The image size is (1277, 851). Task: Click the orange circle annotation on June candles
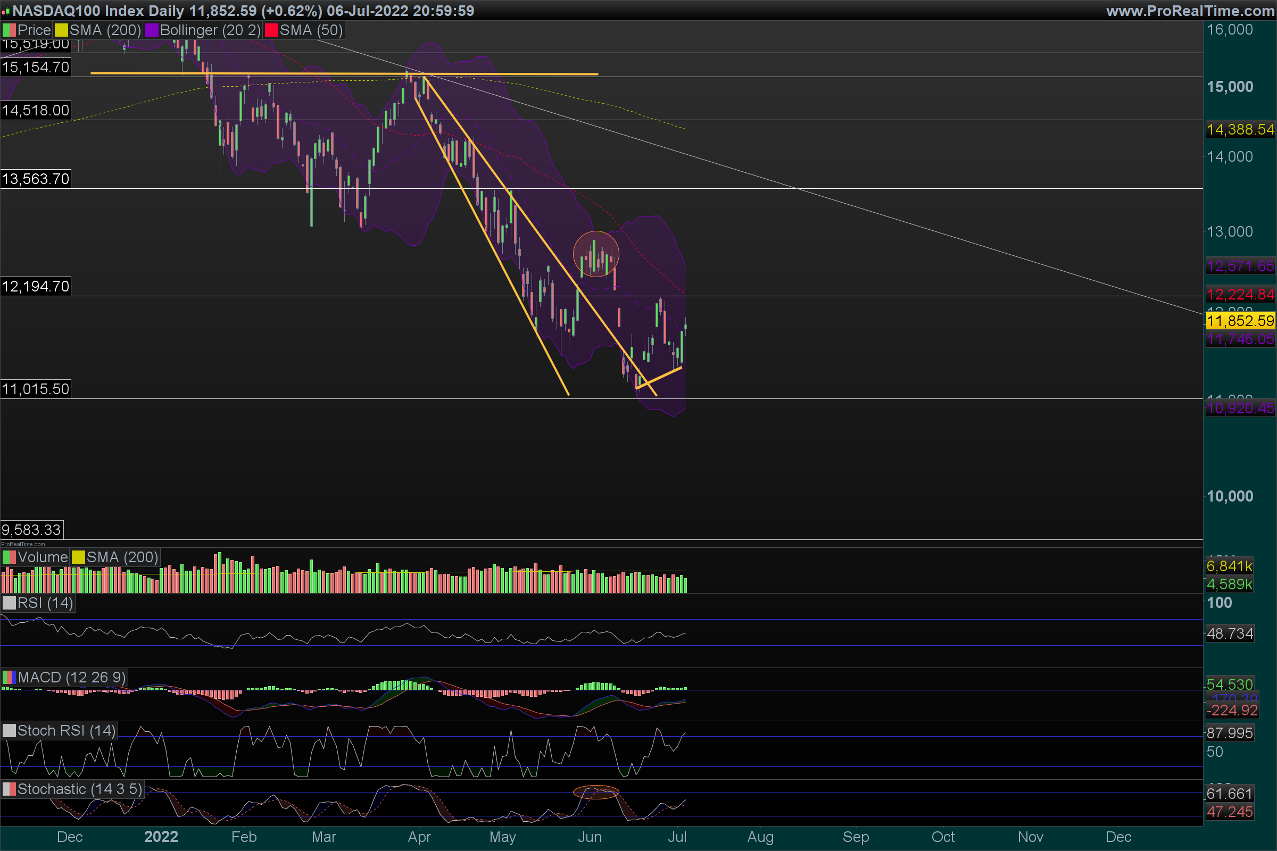tap(596, 254)
